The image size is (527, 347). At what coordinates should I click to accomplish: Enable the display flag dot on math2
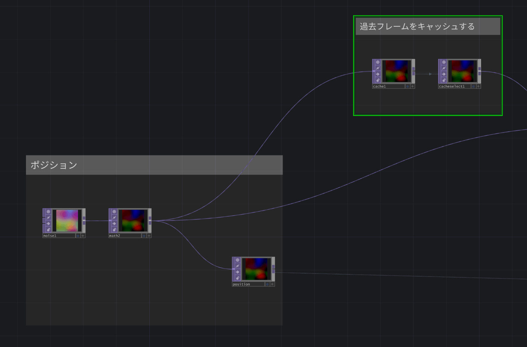[x=144, y=236]
